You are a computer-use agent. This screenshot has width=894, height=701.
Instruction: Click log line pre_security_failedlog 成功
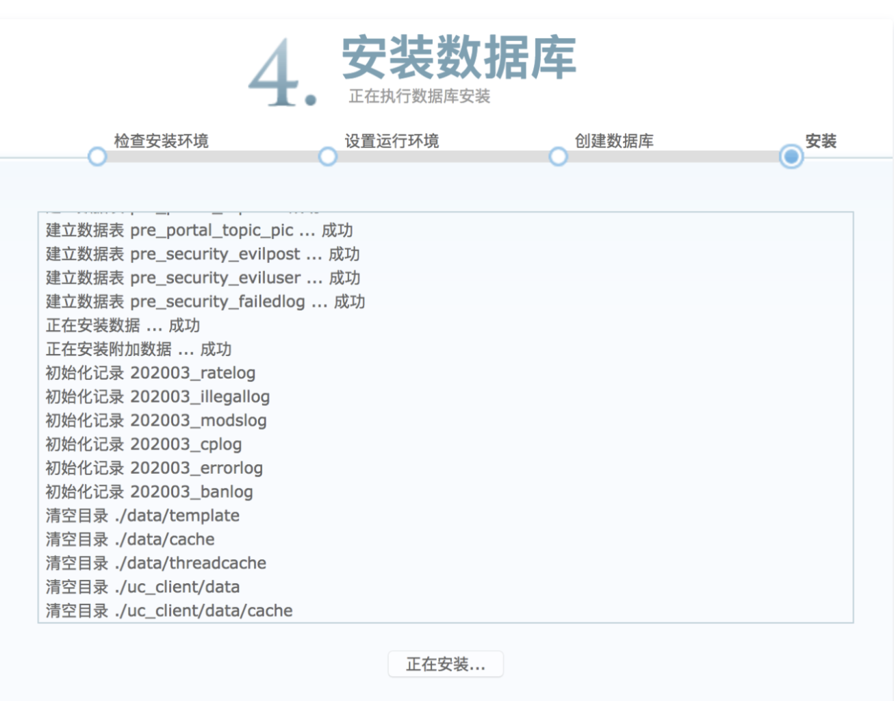pos(205,302)
